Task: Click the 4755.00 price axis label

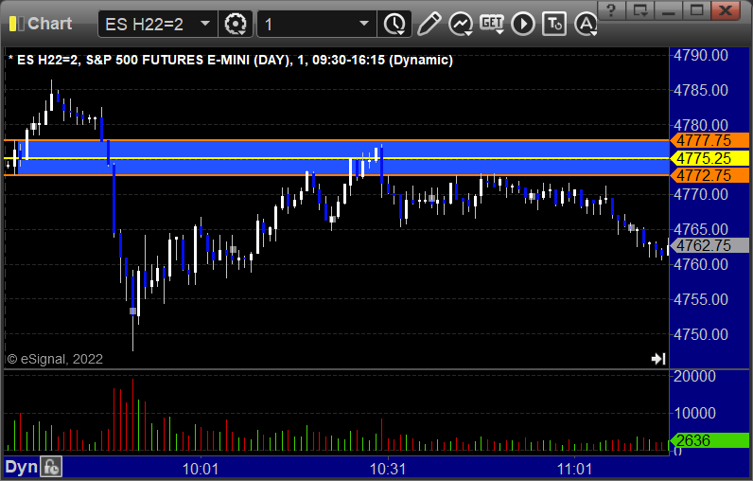Action: pos(701,299)
